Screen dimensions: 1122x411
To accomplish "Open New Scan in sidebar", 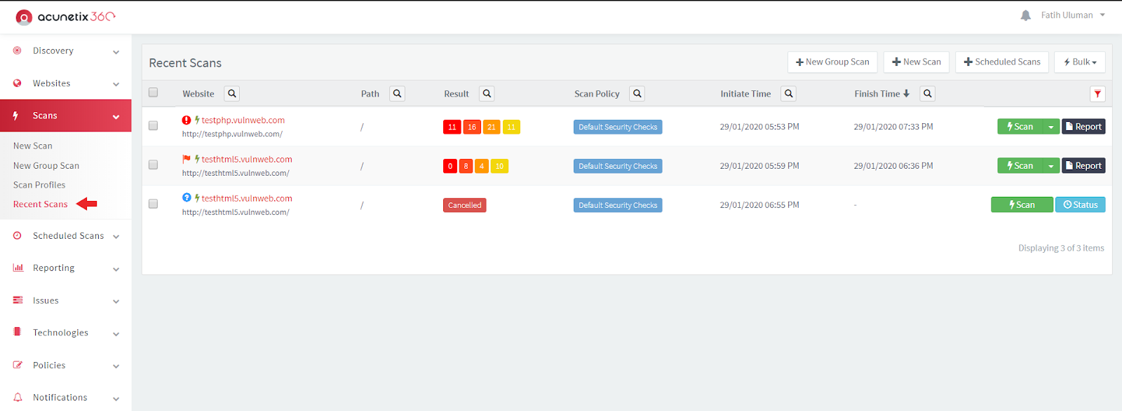I will coord(33,146).
